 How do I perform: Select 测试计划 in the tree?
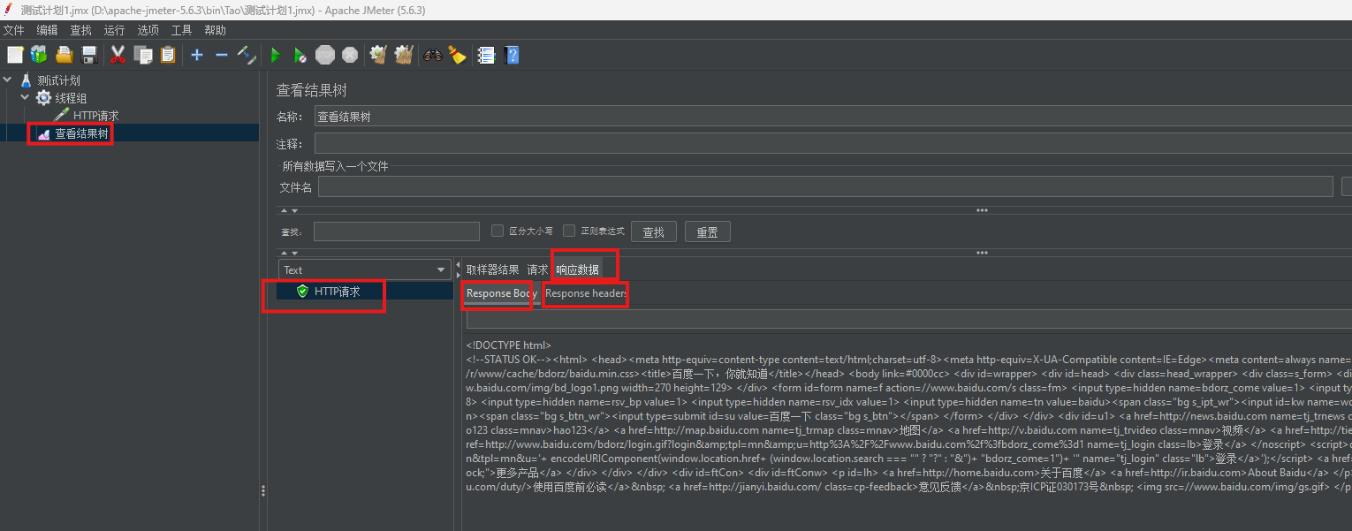click(x=58, y=80)
